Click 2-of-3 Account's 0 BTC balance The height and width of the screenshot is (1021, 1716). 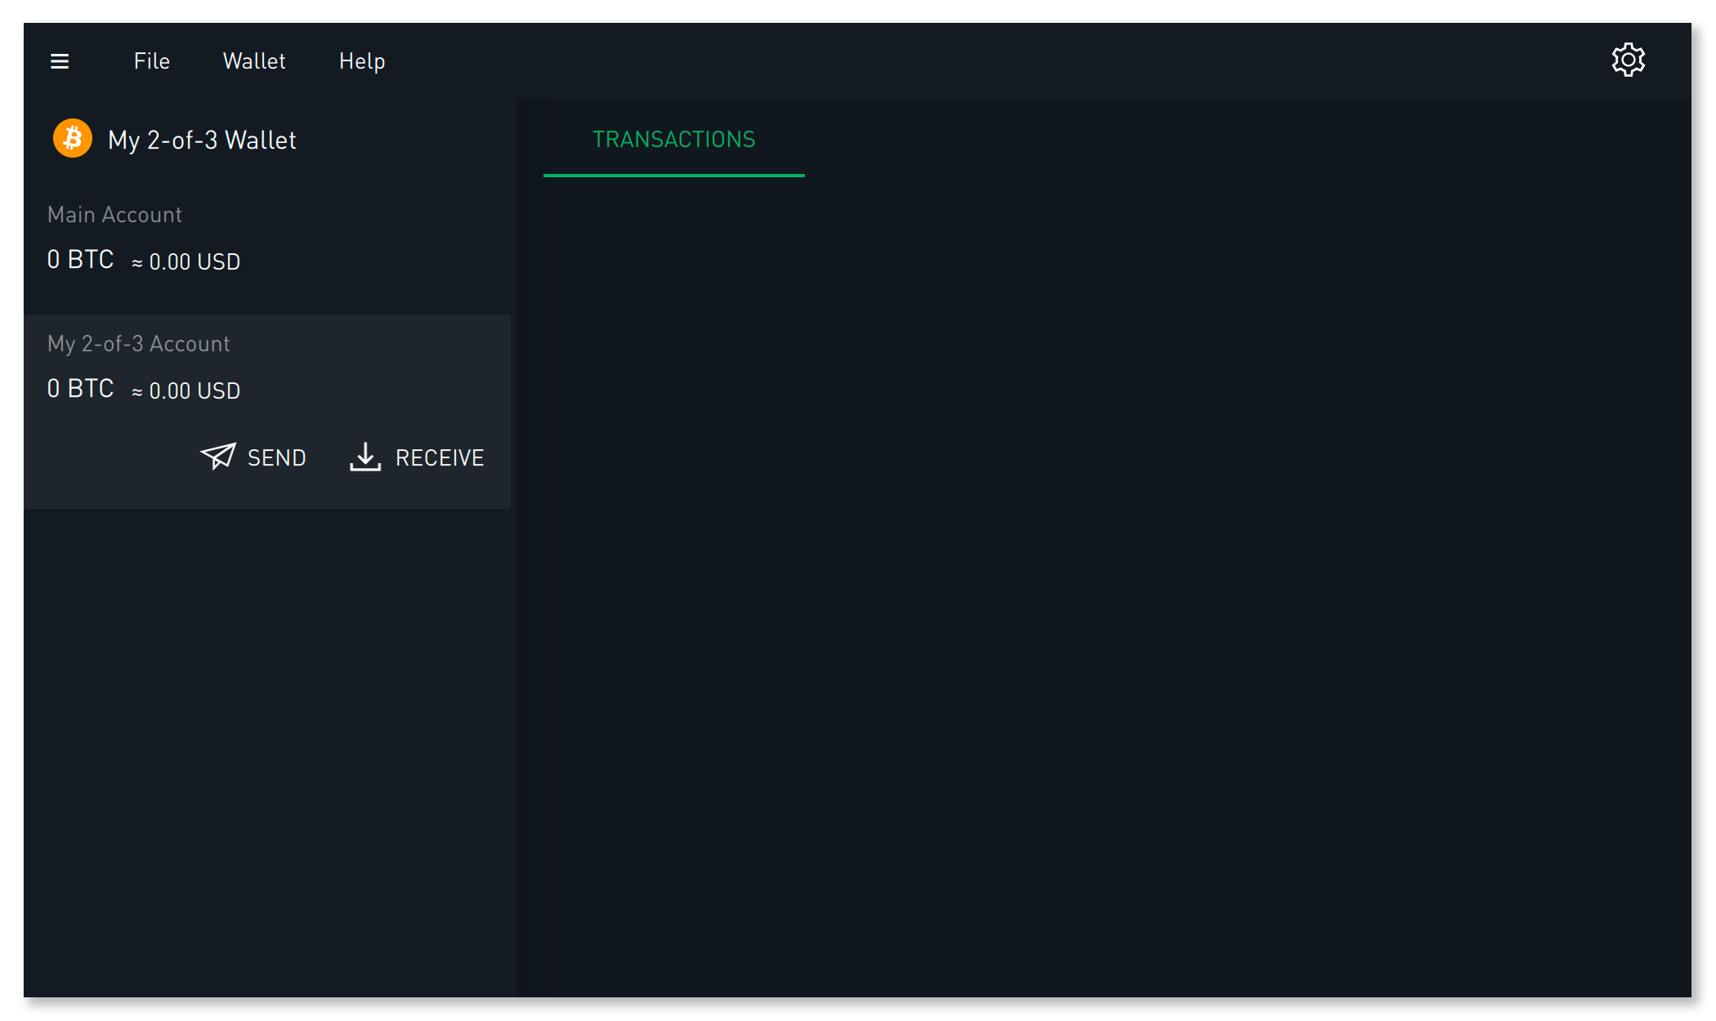pos(80,389)
